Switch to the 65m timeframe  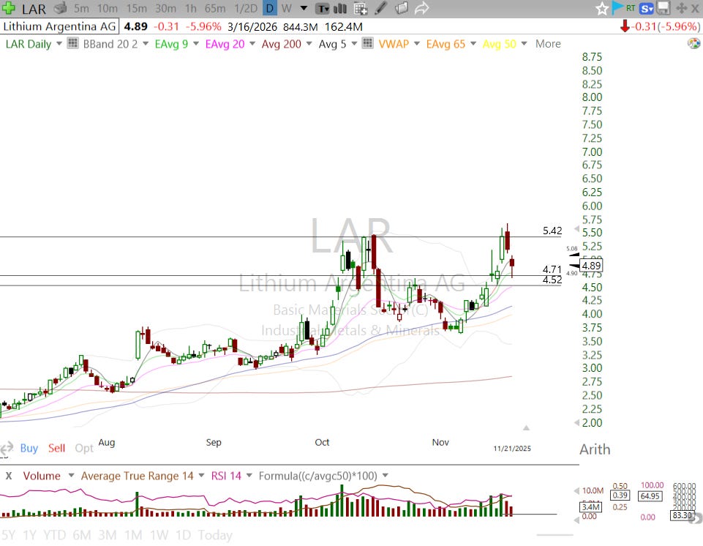[x=215, y=9]
